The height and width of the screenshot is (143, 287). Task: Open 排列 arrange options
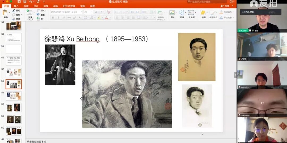[x=203, y=14]
